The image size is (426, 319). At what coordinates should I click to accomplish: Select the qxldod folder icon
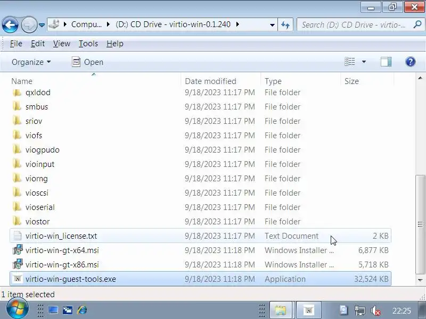click(17, 93)
